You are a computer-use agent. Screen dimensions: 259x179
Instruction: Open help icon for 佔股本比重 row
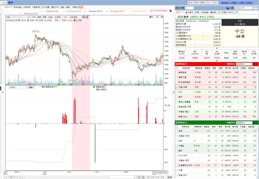(x=195, y=42)
